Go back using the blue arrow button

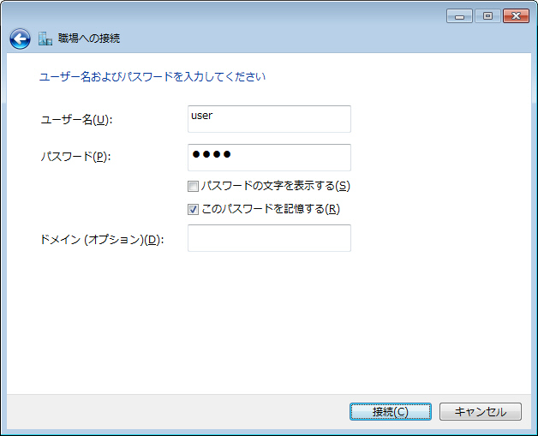pyautogui.click(x=20, y=39)
